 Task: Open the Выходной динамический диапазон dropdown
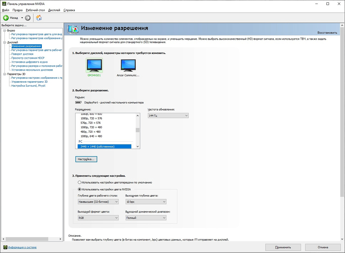[x=146, y=218]
